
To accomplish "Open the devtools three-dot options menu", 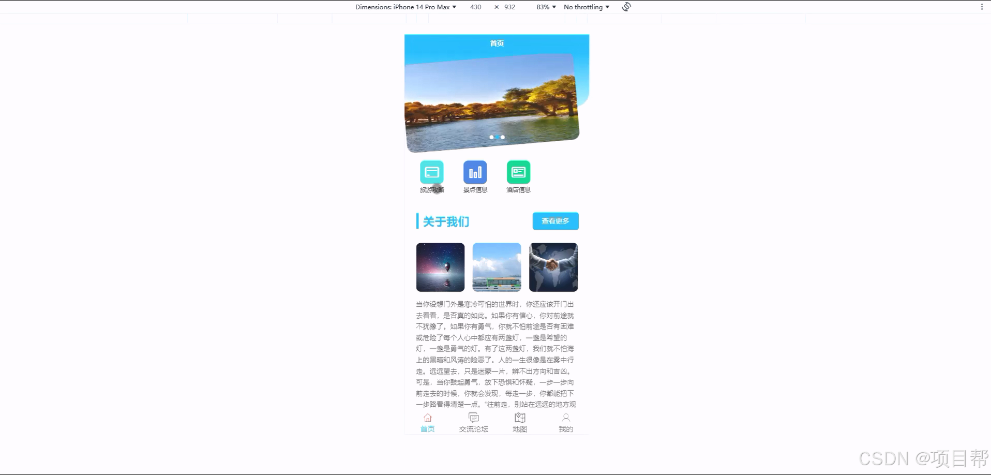I will tap(982, 6).
